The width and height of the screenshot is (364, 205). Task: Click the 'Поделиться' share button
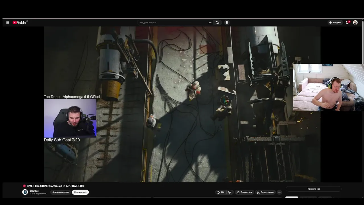(x=244, y=192)
